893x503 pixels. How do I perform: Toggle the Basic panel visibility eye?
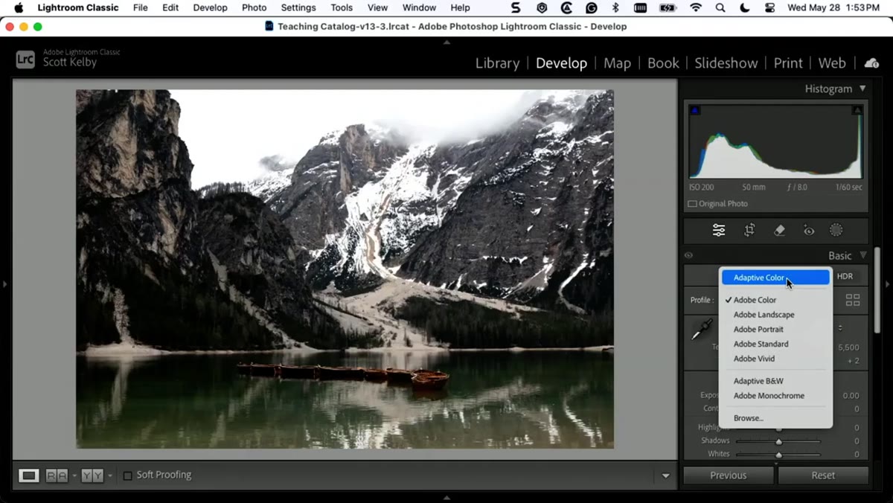coord(688,255)
